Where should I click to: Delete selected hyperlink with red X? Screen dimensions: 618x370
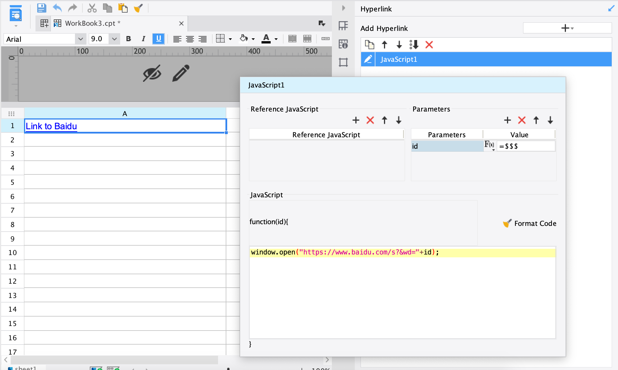pos(429,45)
